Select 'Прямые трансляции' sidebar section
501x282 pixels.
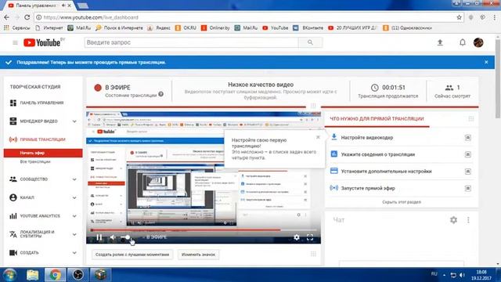click(43, 139)
